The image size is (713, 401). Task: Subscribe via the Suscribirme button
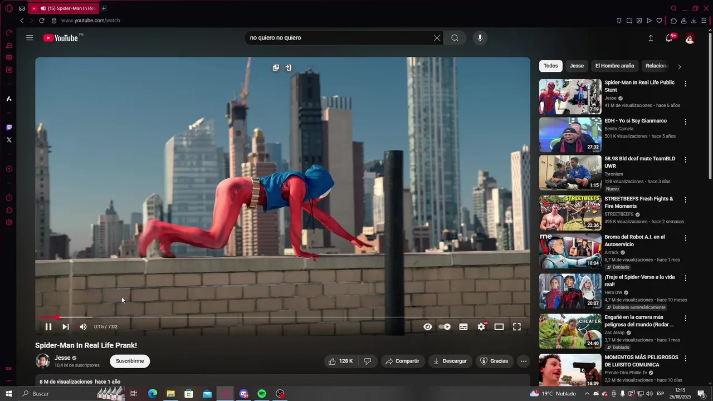pyautogui.click(x=130, y=361)
